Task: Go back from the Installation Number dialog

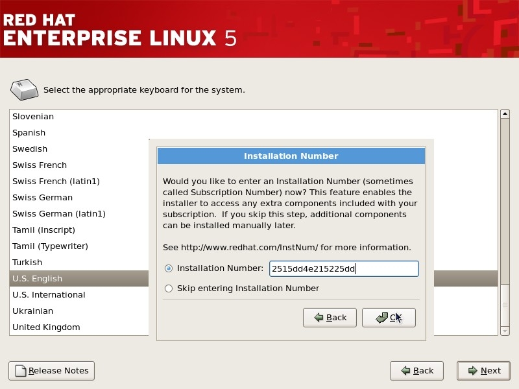Action: [x=330, y=318]
